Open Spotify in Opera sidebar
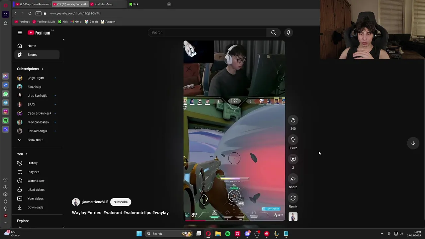 point(5,120)
